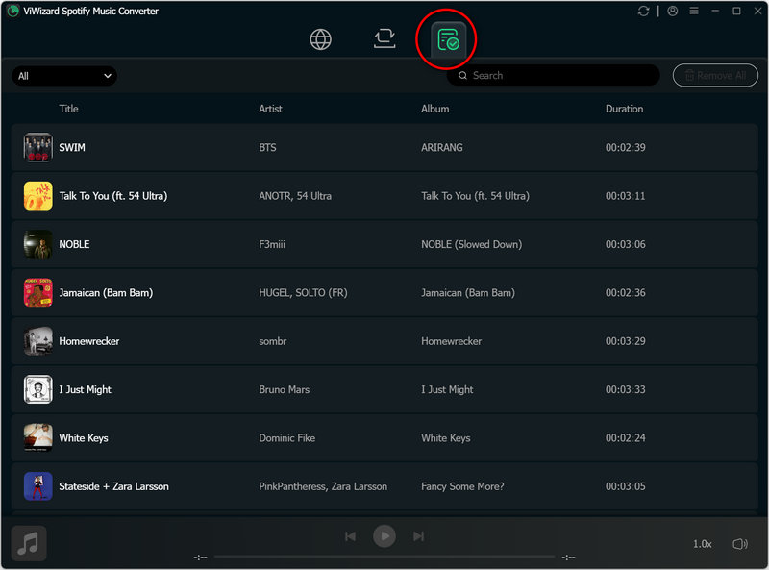Skip to the previous track
This screenshot has height=570, width=769.
(350, 536)
